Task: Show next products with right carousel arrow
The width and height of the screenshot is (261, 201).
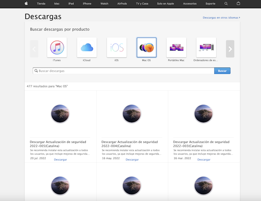Action: click(230, 49)
